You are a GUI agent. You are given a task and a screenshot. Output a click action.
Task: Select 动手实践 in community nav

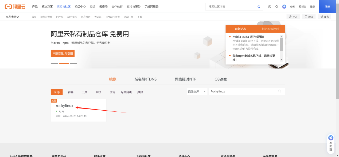pyautogui.click(x=72, y=17)
